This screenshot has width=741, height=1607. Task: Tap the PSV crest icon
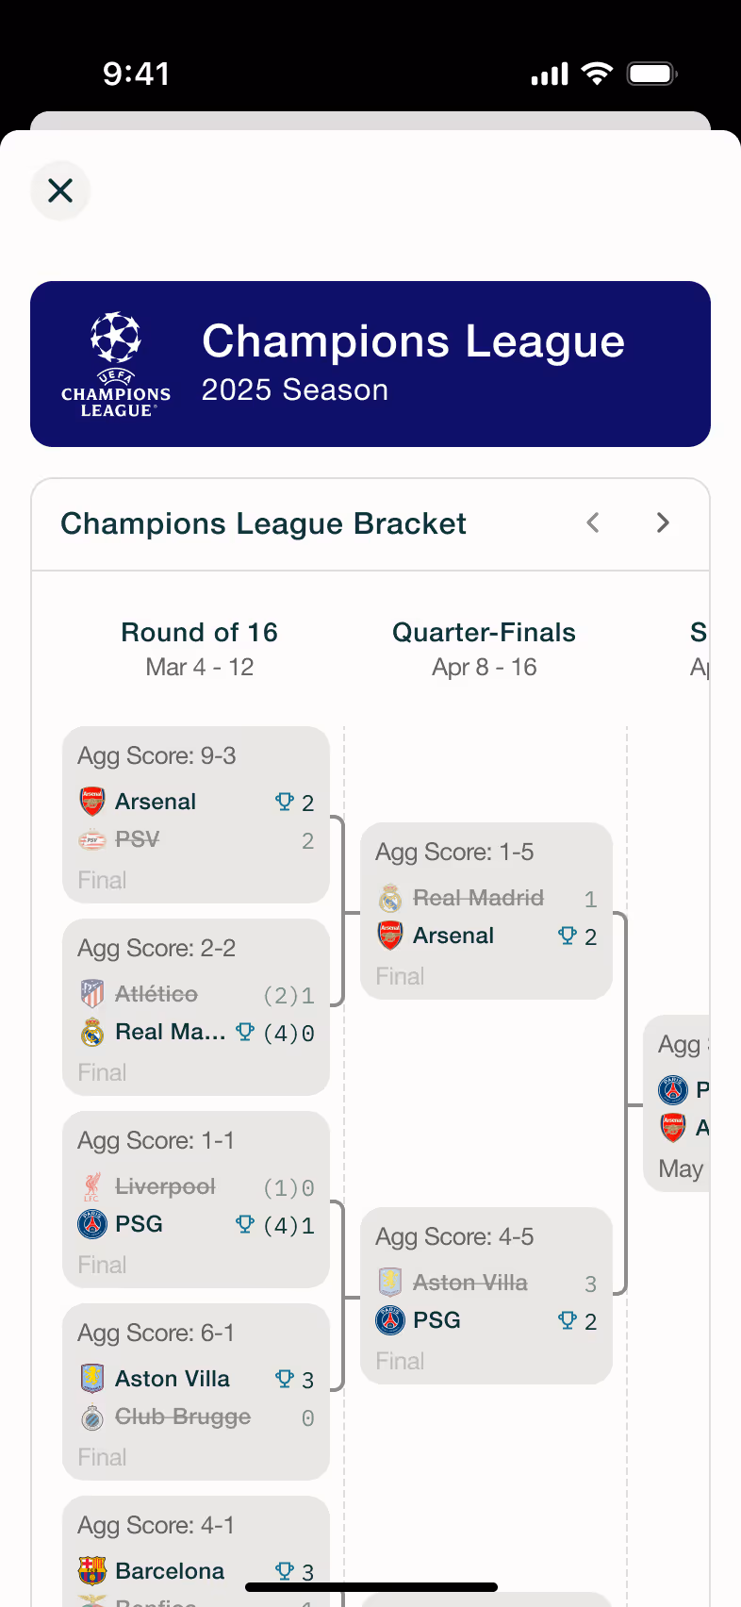click(x=92, y=839)
